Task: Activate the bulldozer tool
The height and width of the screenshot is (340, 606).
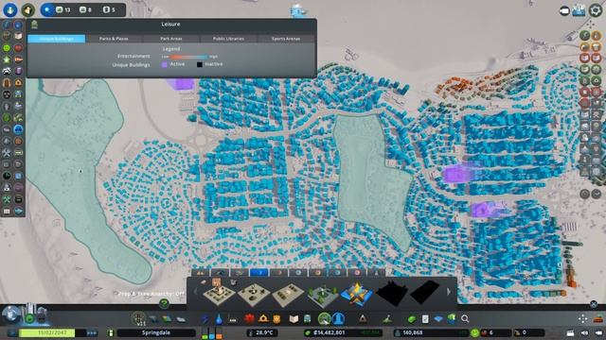Action: [x=598, y=319]
